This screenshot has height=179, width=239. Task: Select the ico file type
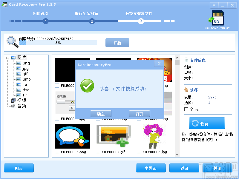25,85
